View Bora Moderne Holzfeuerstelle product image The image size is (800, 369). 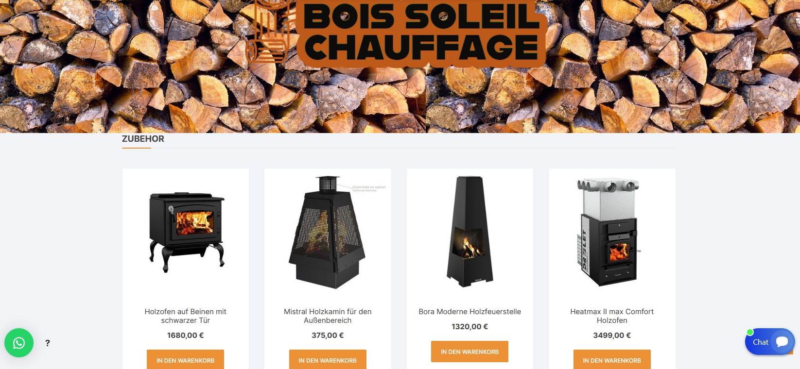point(470,232)
